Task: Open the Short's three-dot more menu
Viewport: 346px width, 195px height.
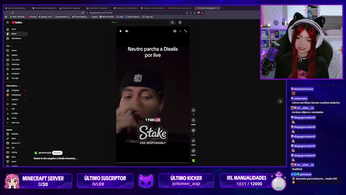Action: [180, 31]
